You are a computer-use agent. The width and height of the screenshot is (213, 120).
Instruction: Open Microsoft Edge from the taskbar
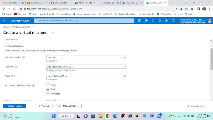click(115, 116)
